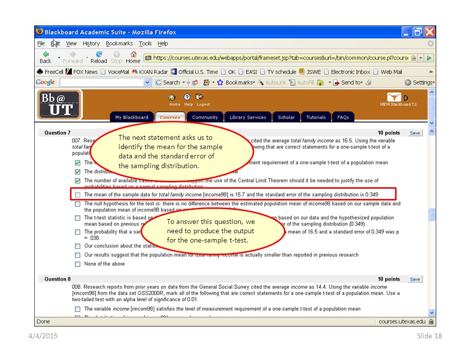Open KXAN Radar bookmark
Viewport: 470px width, 352px height.
150,72
